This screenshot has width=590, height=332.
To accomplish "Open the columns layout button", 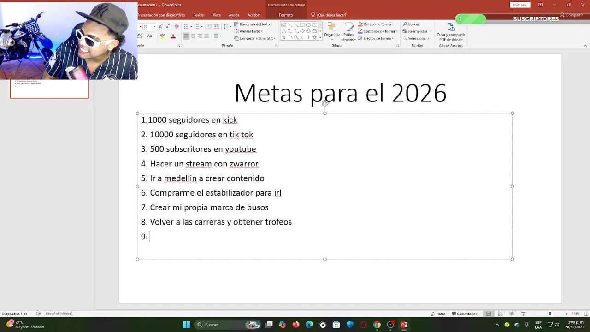I will pyautogui.click(x=217, y=36).
